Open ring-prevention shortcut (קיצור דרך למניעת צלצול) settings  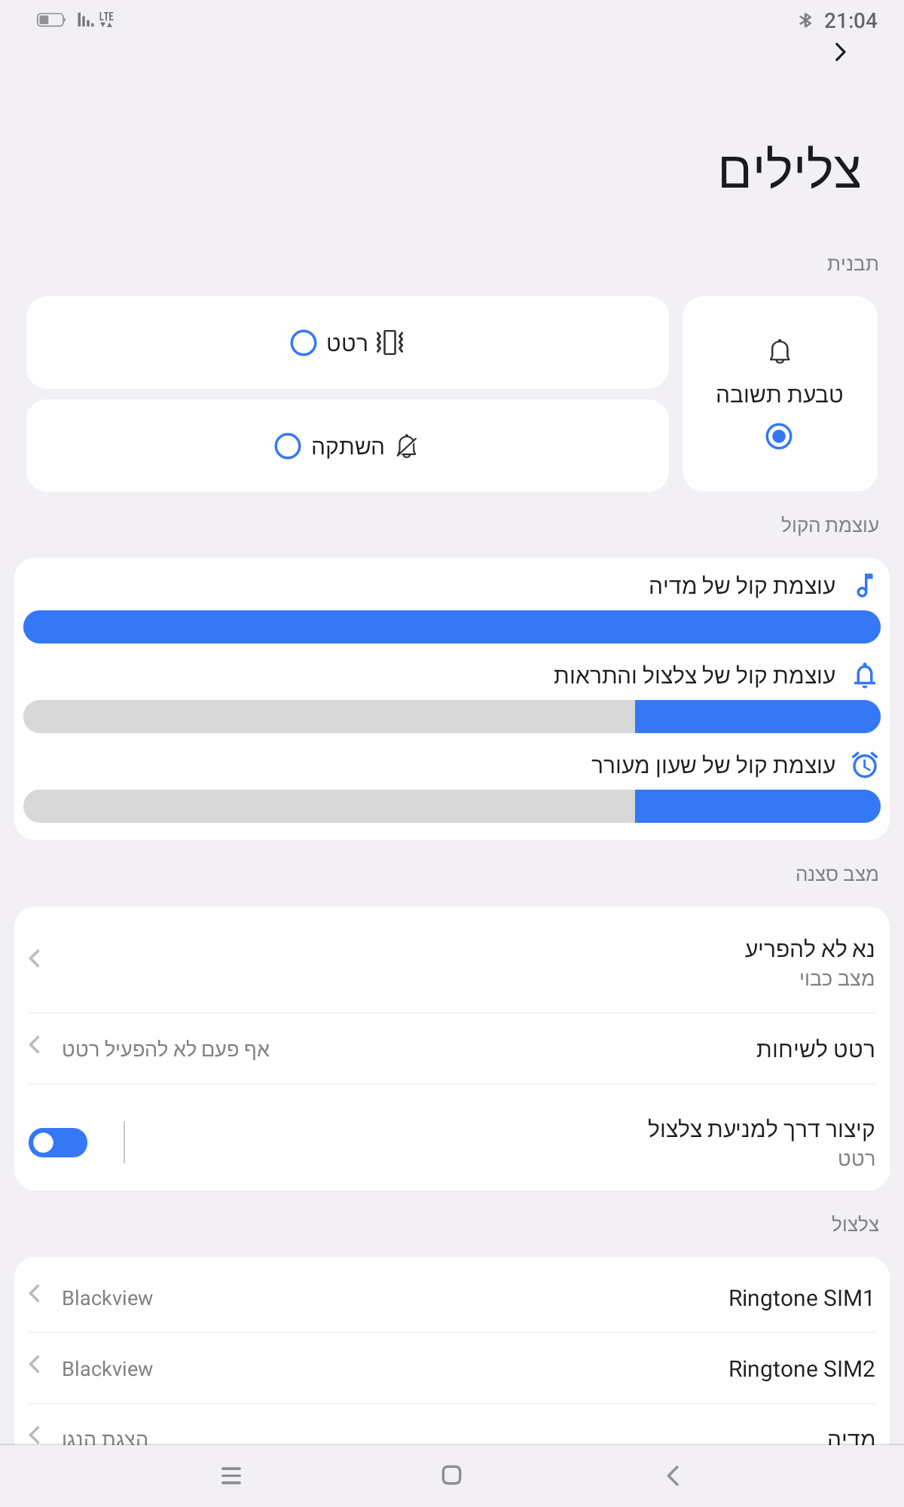click(527, 1142)
